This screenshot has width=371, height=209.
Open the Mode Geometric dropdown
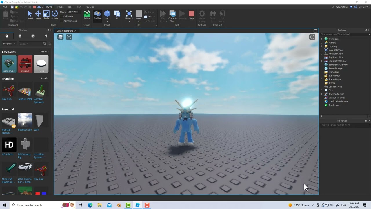tap(74, 12)
